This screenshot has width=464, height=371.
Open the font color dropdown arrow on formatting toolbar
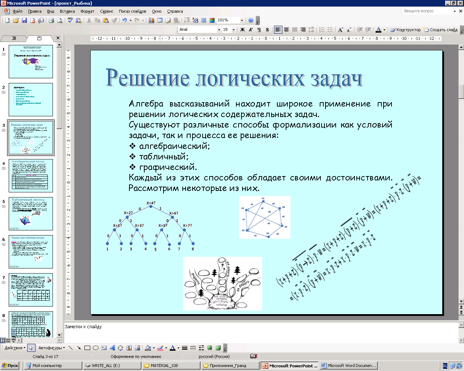(x=384, y=30)
